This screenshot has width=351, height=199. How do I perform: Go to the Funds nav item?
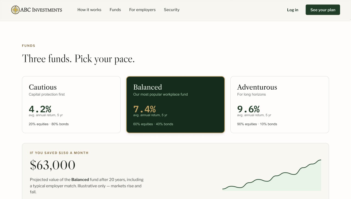(x=115, y=10)
